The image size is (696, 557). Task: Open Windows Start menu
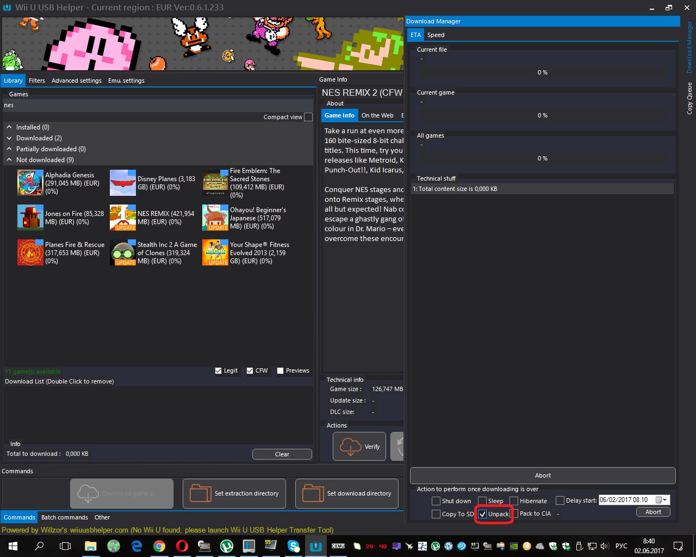[x=13, y=546]
